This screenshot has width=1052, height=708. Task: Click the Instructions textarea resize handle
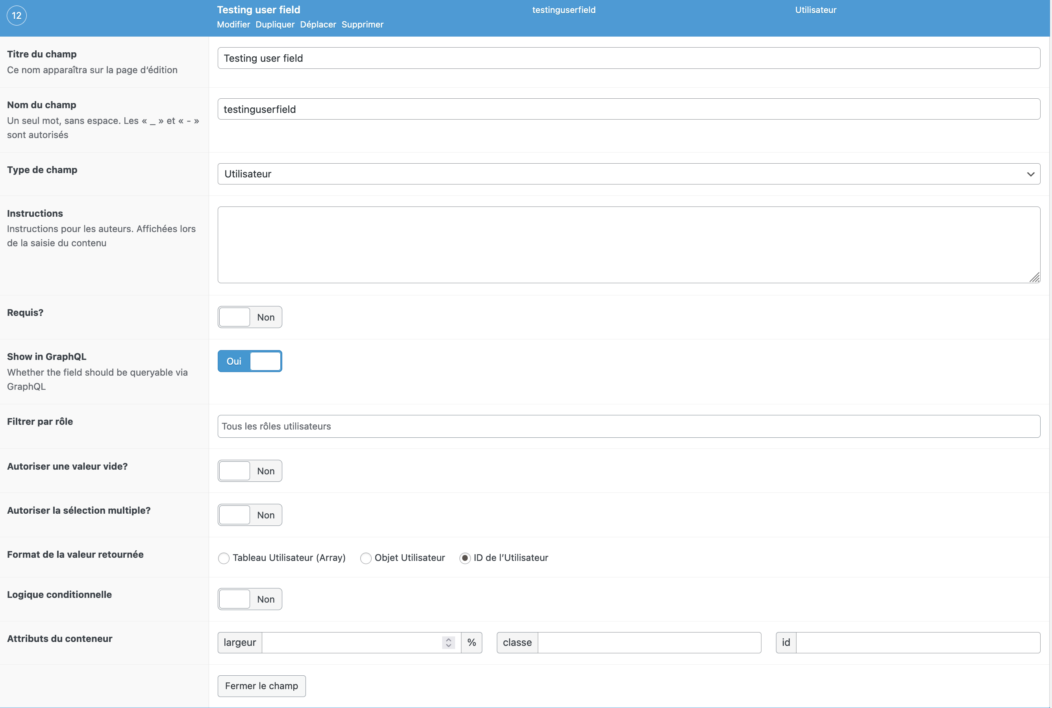pos(1034,278)
